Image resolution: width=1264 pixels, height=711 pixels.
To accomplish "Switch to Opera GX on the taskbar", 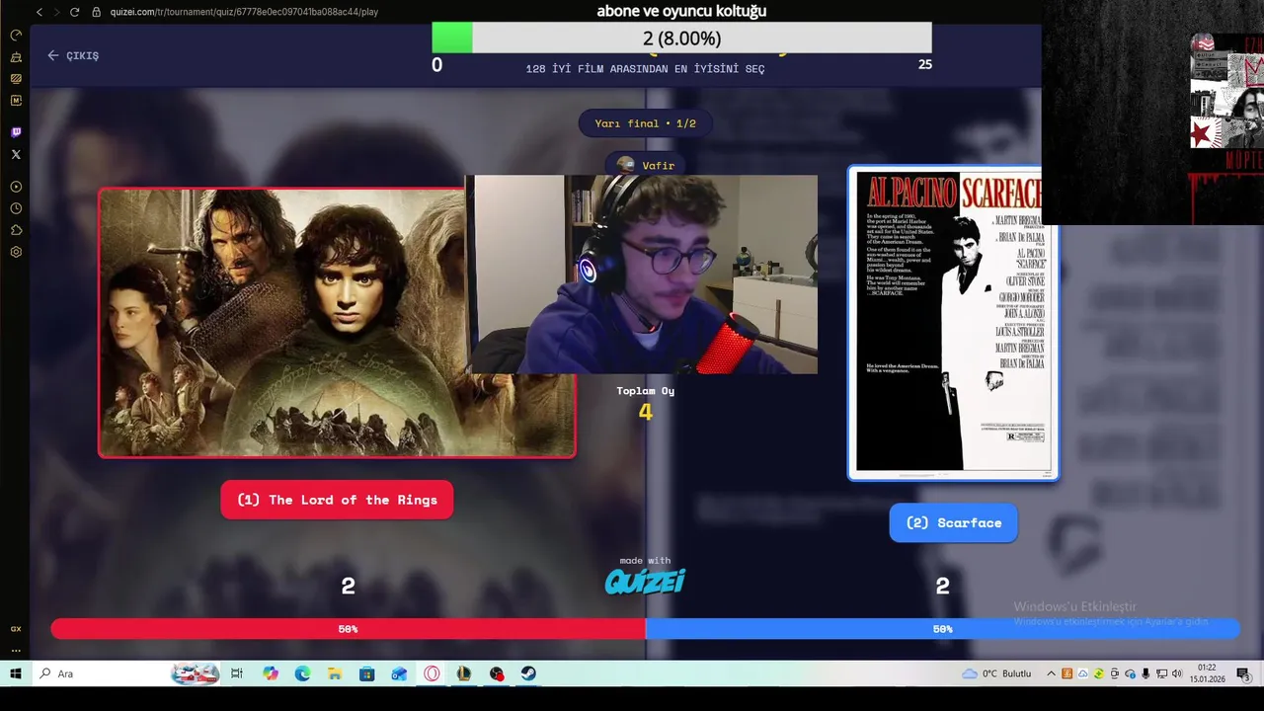I will (x=432, y=673).
